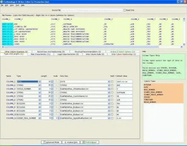Toggle the Read Only checkbox
This screenshot has height=146, width=187.
[x=125, y=10]
